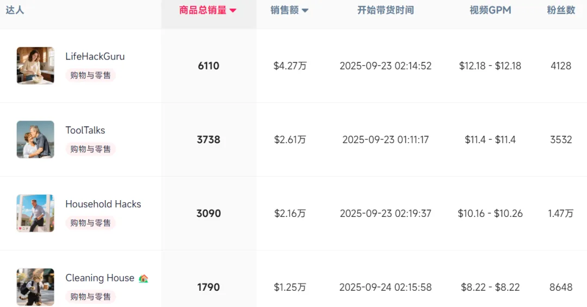This screenshot has height=307, width=587.
Task: Open ToolTalks avatar thumbnail
Action: click(x=35, y=139)
